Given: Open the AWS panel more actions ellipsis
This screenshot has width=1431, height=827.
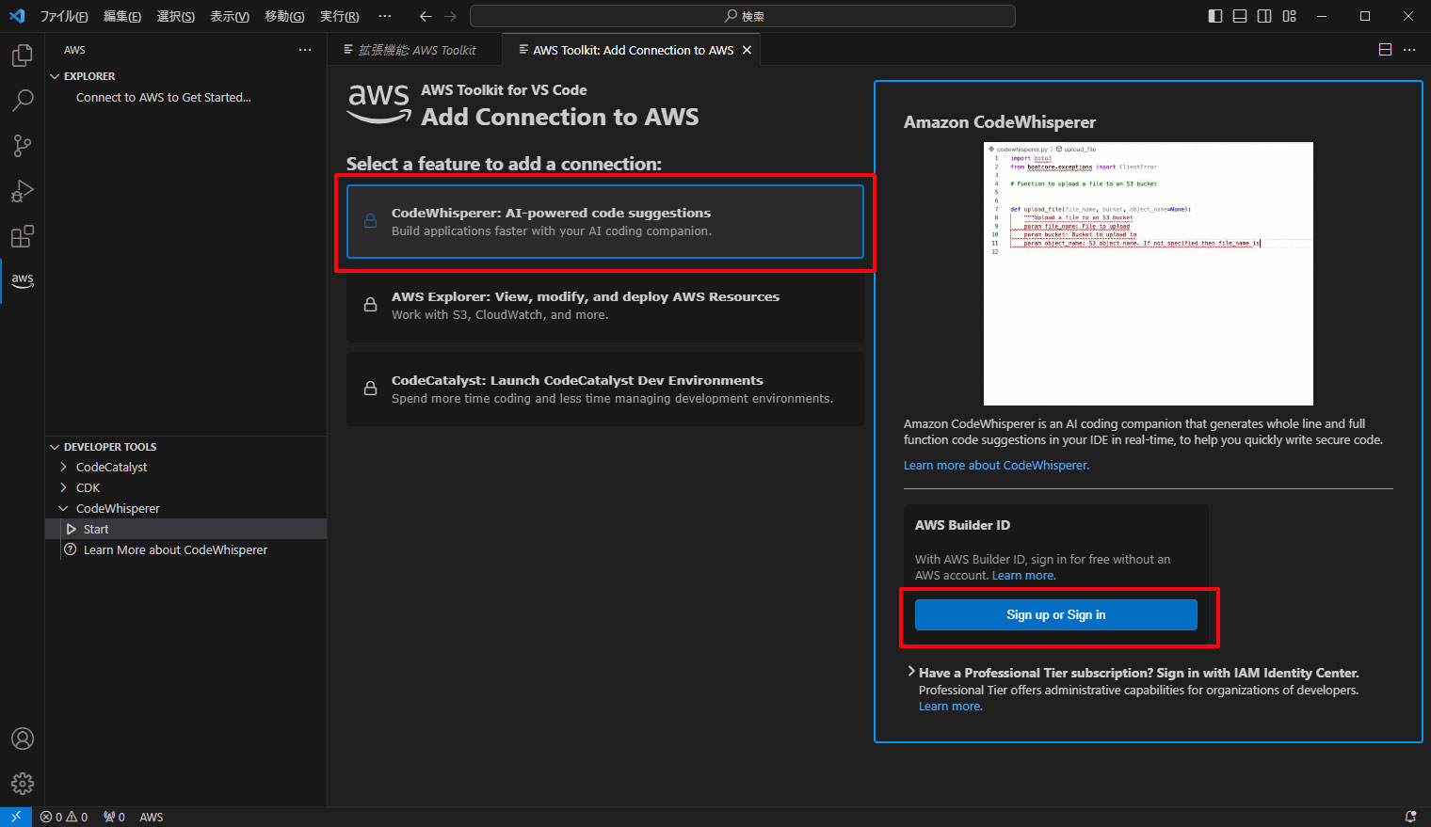Looking at the screenshot, I should 304,50.
